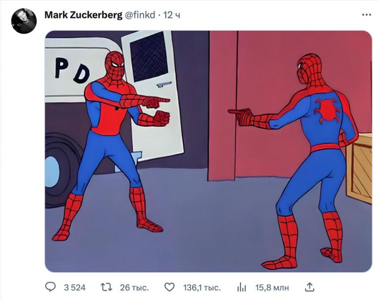Click the right Spider-Man in the image
This screenshot has height=301, width=378.
point(312,151)
